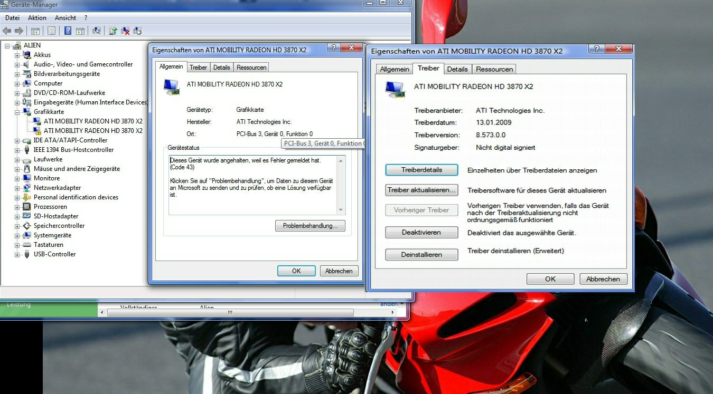Click the Treiberversion value 8.573.0.0

491,135
